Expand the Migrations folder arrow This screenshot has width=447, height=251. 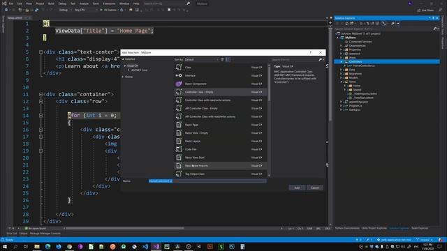(341, 74)
